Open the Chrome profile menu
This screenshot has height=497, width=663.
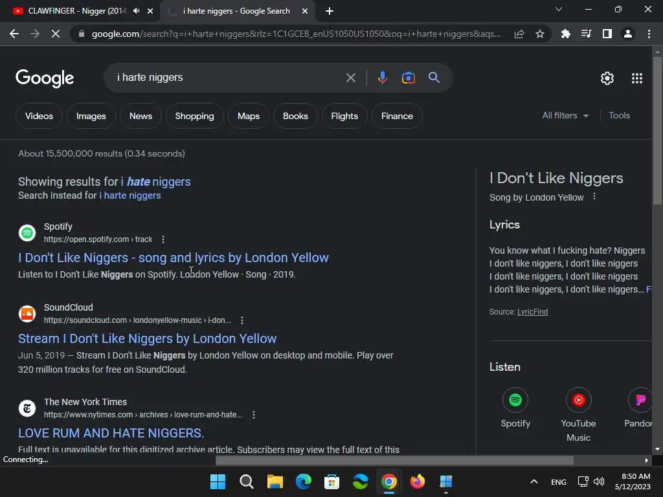(x=628, y=34)
